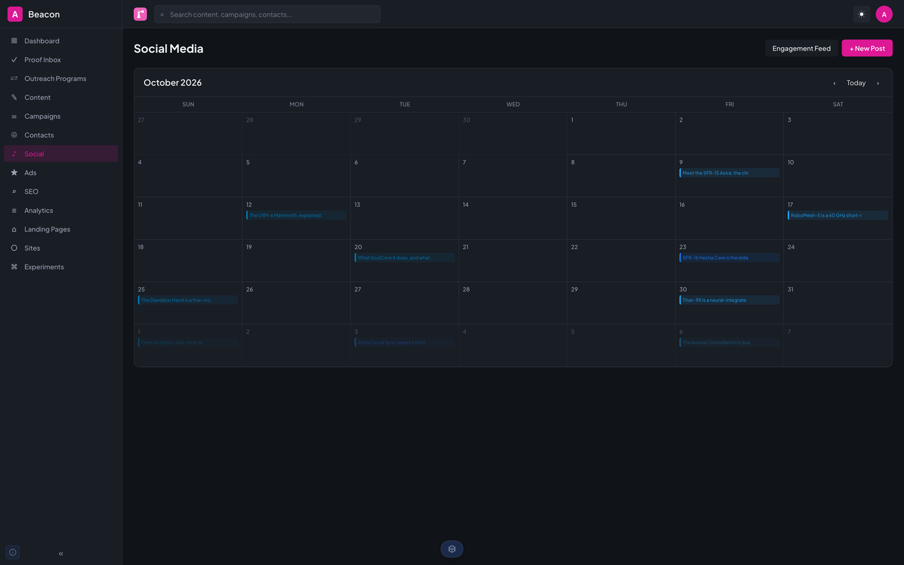The height and width of the screenshot is (565, 904).
Task: Click the Outreach Programs arrows icon
Action: coord(14,78)
